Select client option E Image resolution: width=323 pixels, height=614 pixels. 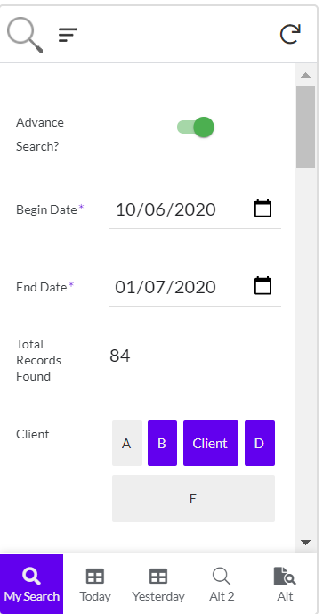[x=194, y=498]
